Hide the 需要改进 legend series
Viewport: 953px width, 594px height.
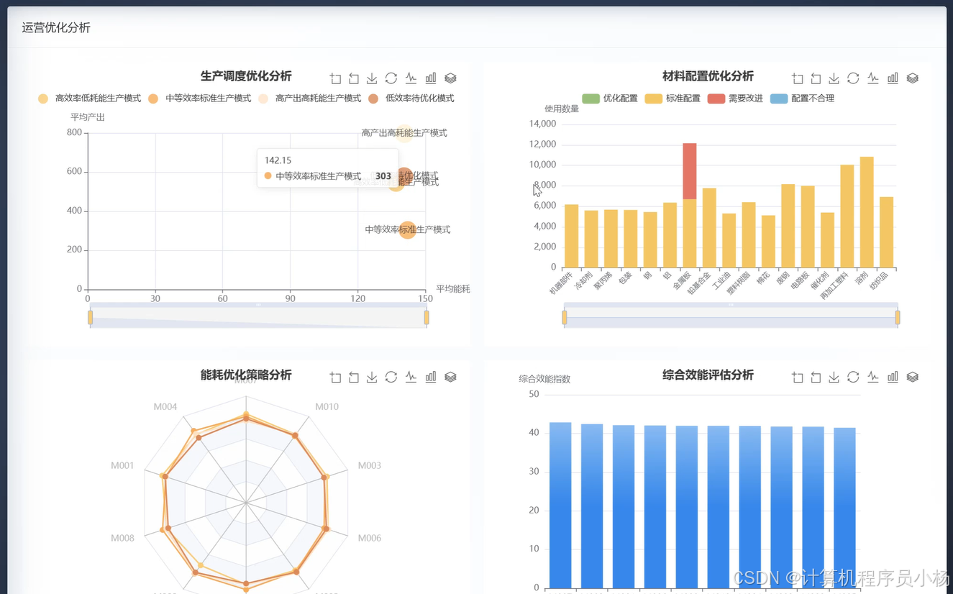[735, 99]
